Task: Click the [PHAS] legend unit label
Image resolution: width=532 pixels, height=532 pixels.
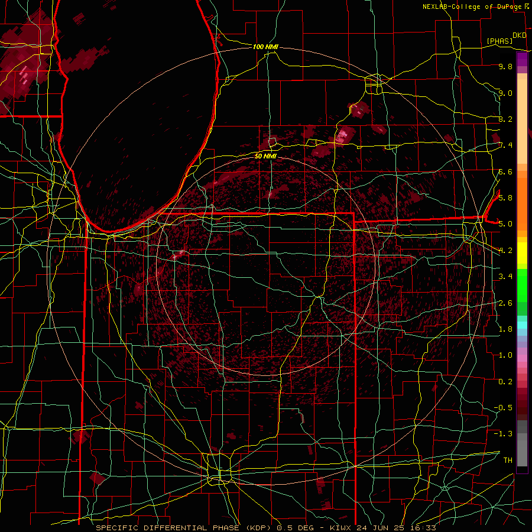Action: coord(499,41)
